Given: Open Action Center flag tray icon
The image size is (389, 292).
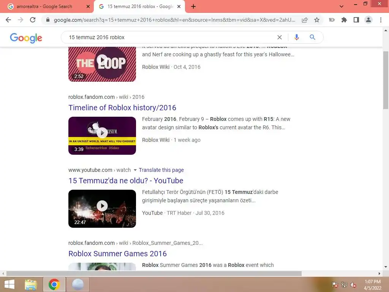Looking at the screenshot, I should [x=335, y=284].
